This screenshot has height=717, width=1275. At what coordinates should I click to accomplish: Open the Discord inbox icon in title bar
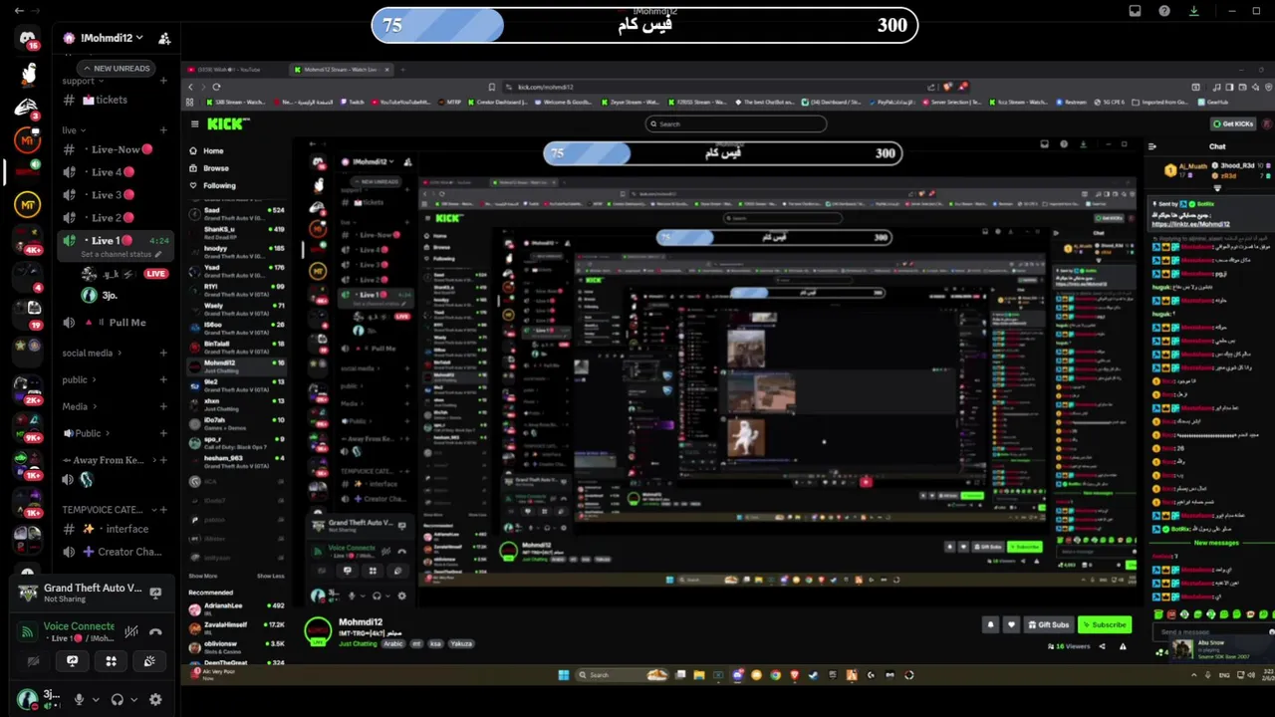tap(1135, 11)
